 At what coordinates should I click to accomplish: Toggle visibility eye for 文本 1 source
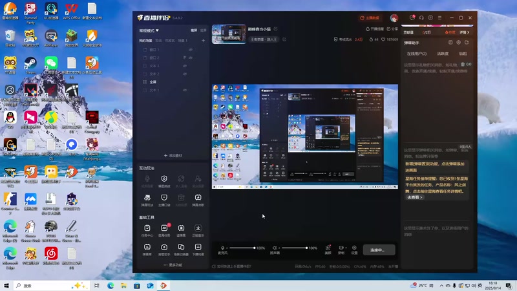[185, 90]
